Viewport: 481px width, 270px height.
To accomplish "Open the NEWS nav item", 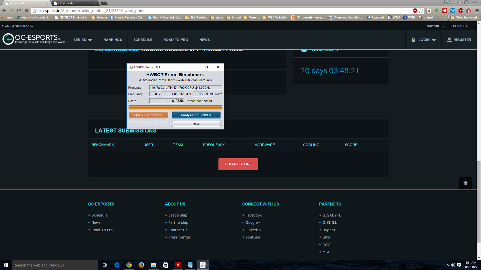I will pos(204,40).
